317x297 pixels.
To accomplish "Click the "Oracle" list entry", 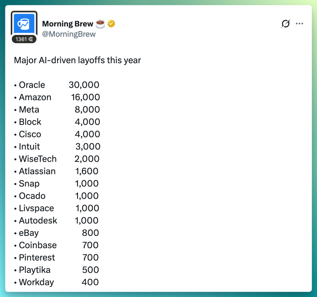I will (32, 85).
